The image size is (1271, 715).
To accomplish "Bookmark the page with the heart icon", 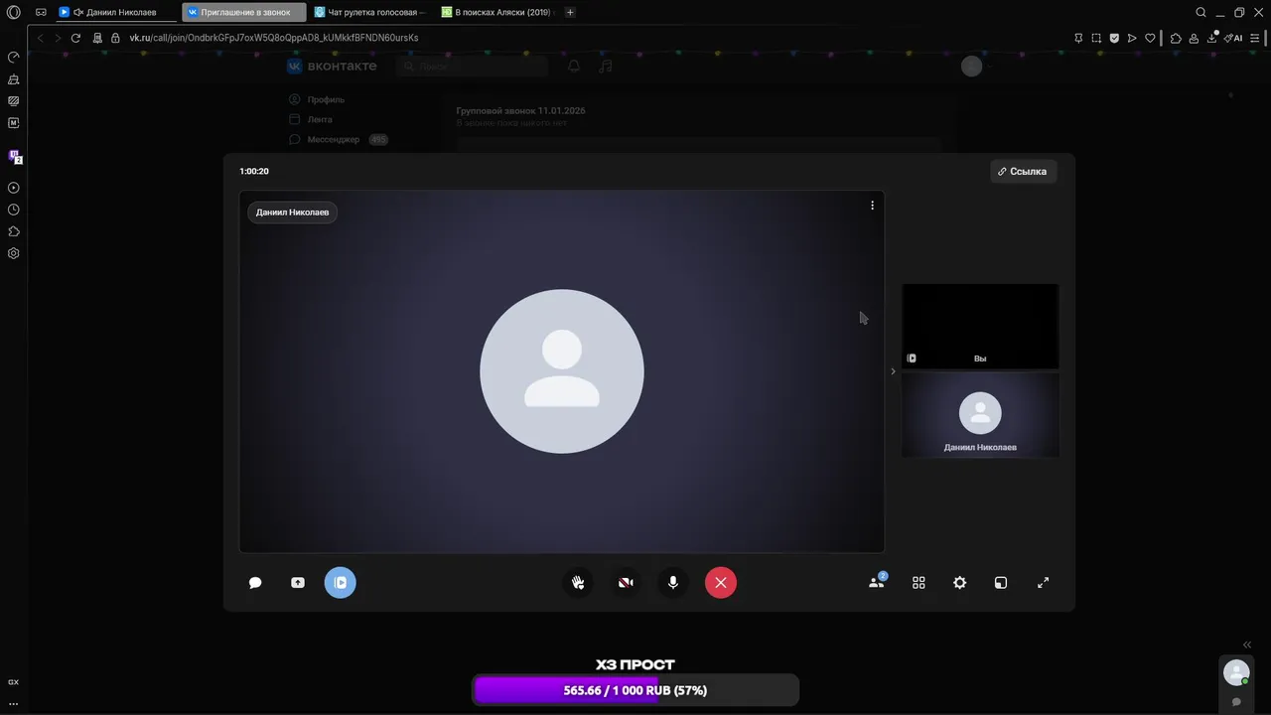I will pyautogui.click(x=1150, y=38).
